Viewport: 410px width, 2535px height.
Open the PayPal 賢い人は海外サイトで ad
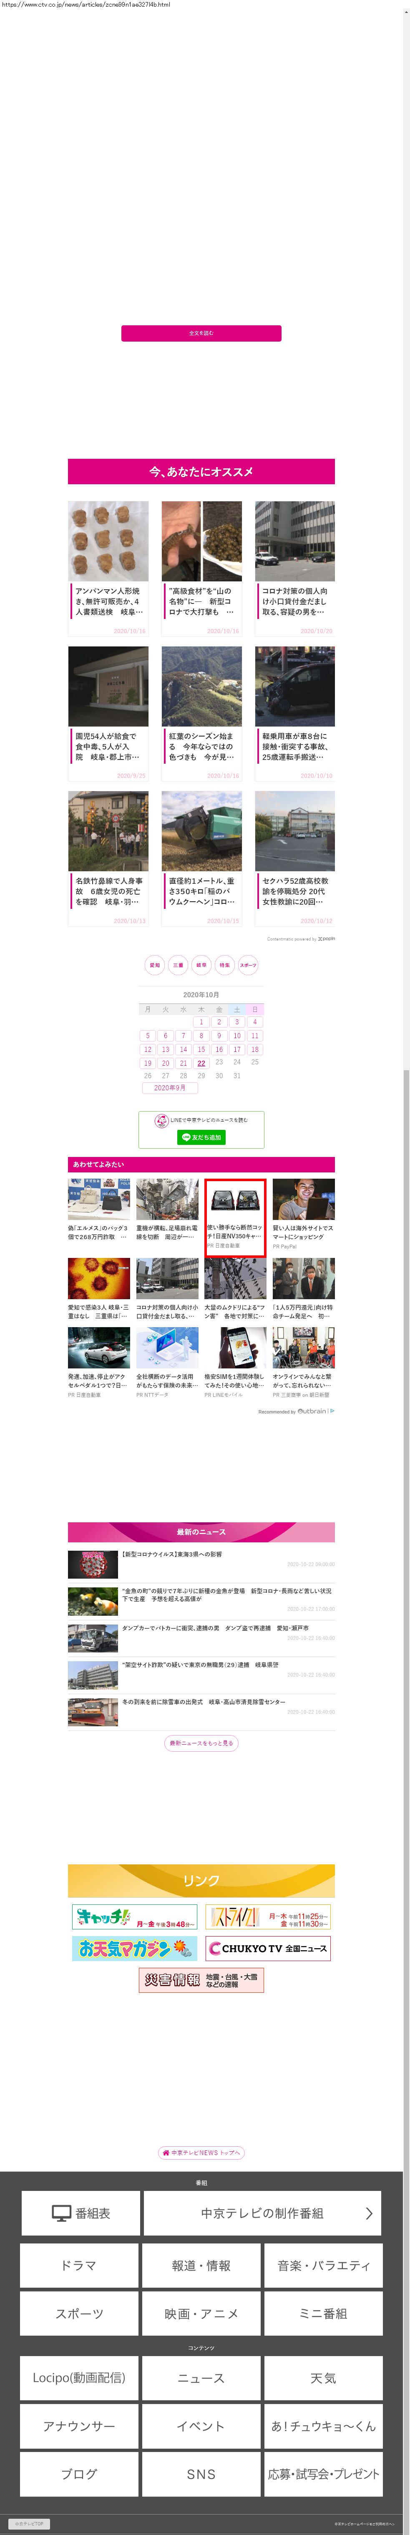304,1215
